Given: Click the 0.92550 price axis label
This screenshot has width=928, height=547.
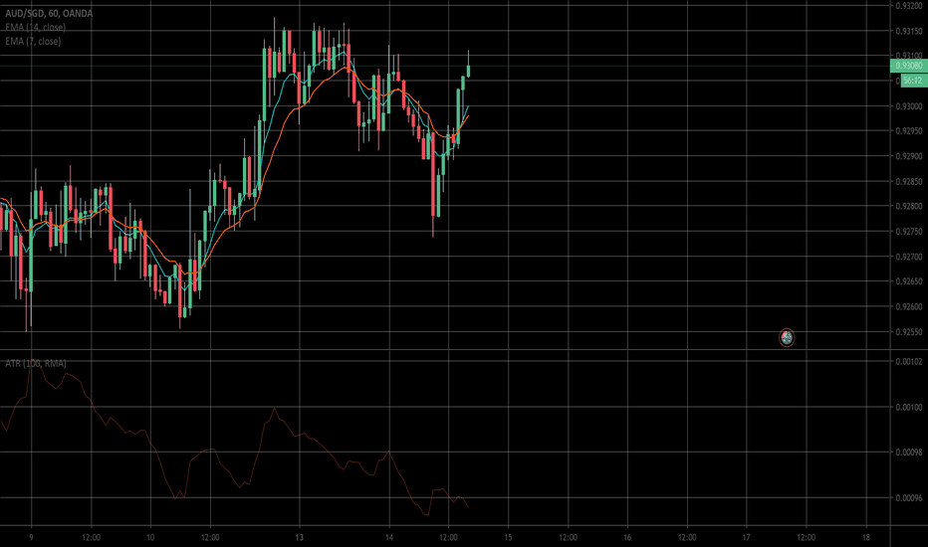Looking at the screenshot, I should click(x=907, y=331).
